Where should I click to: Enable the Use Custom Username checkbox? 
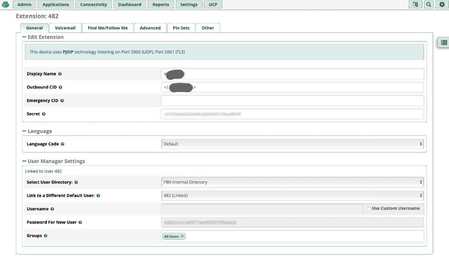[x=369, y=209]
